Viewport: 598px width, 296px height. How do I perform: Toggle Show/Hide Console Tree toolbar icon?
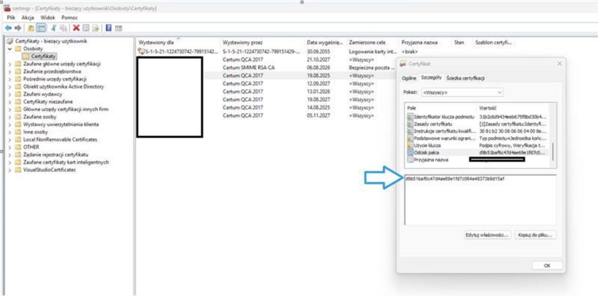coord(41,28)
